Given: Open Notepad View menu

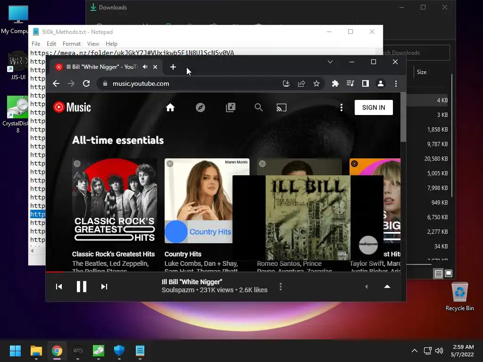Looking at the screenshot, I should [93, 44].
